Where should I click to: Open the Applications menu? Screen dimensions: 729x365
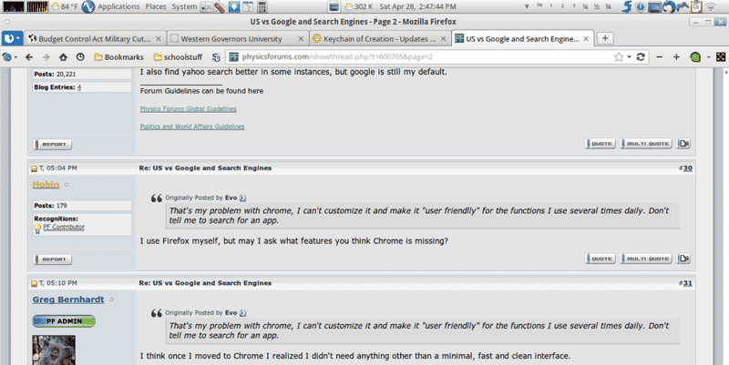[118, 6]
